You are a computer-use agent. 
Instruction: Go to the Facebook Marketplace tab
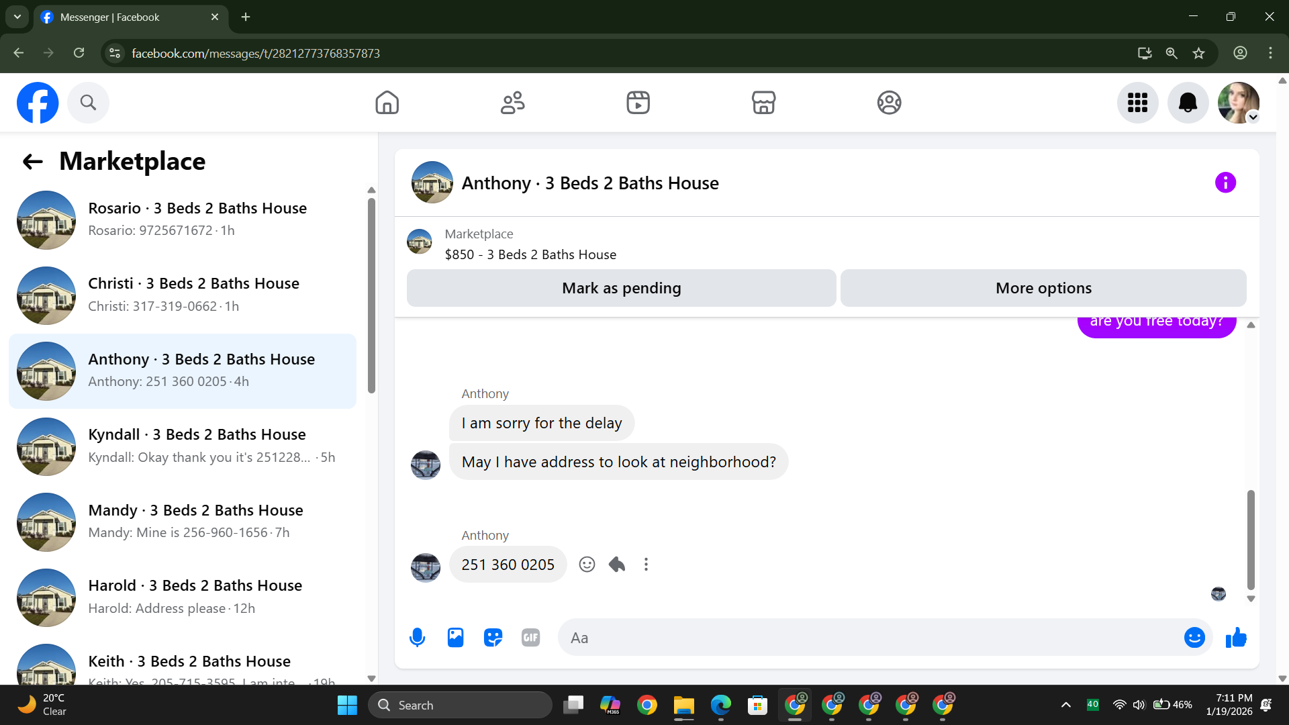[763, 103]
